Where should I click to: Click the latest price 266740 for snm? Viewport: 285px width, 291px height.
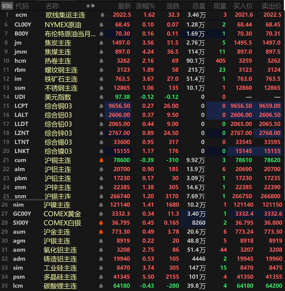pos(120,196)
